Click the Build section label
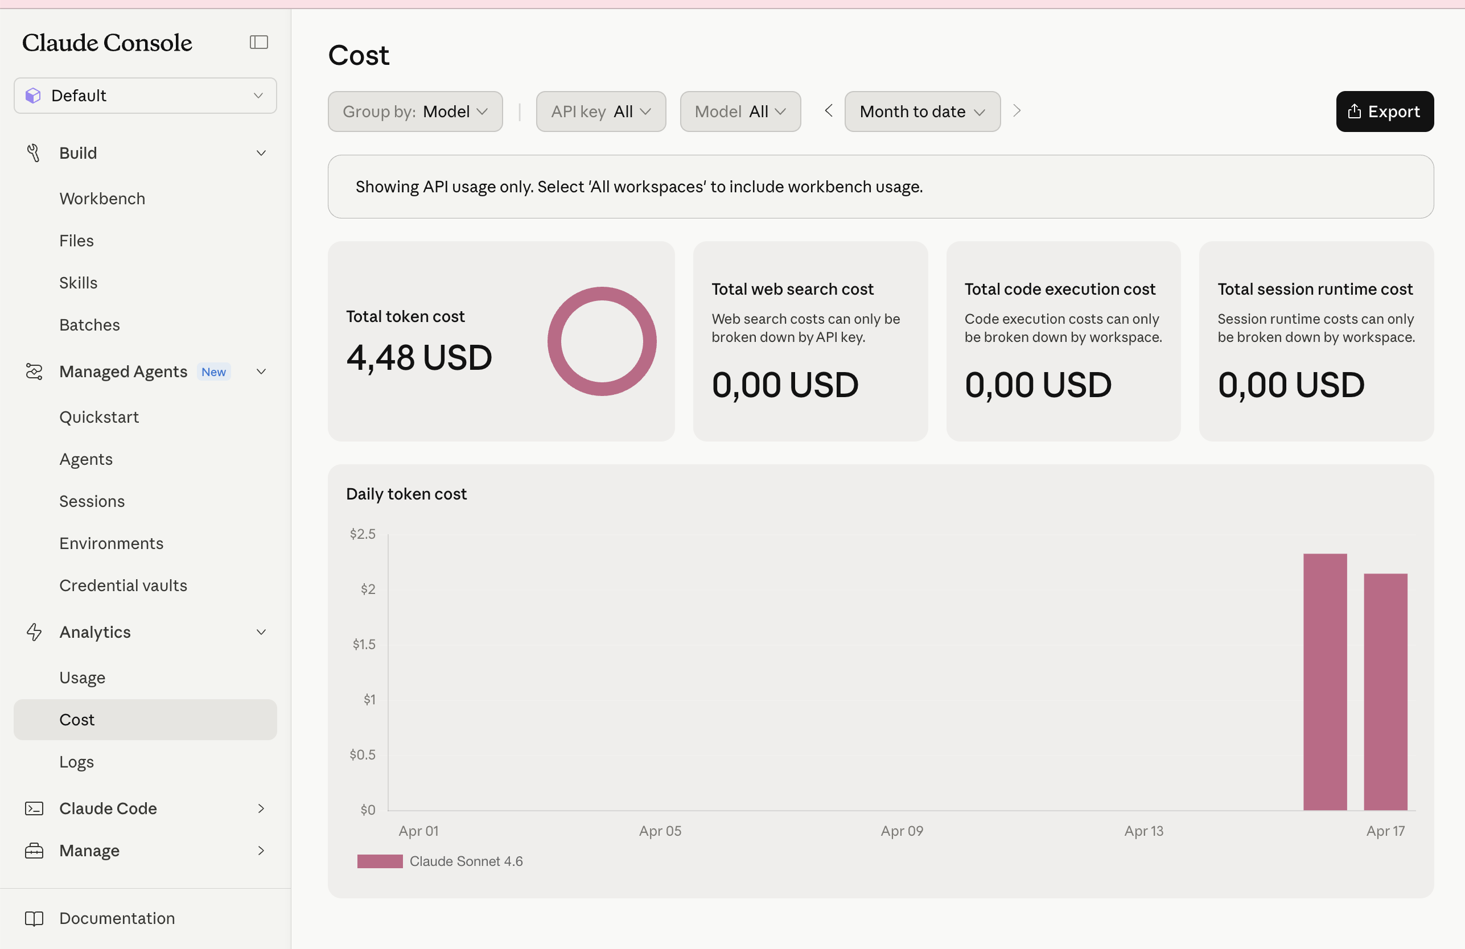The image size is (1465, 949). pyautogui.click(x=78, y=152)
